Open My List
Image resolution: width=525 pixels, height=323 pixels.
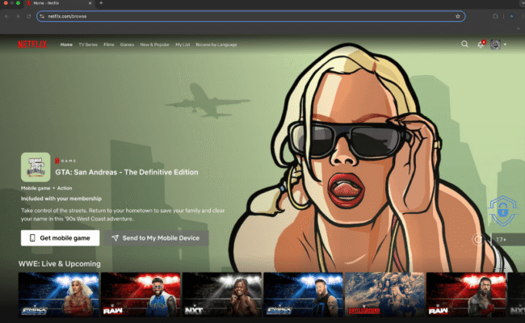(183, 44)
